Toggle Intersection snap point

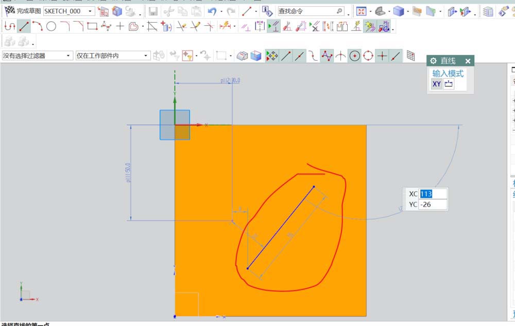(340, 56)
